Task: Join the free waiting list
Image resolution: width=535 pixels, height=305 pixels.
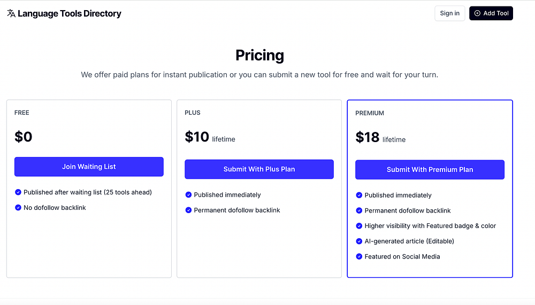Action: [x=89, y=167]
